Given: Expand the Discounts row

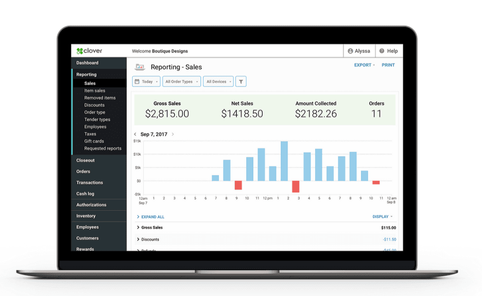Looking at the screenshot, I should click(138, 239).
